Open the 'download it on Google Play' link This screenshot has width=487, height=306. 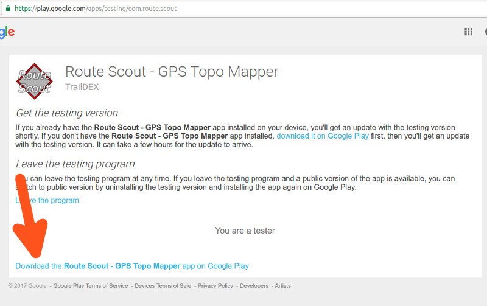pos(323,136)
